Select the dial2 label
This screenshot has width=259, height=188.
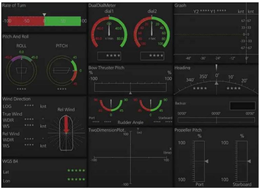click(x=152, y=11)
